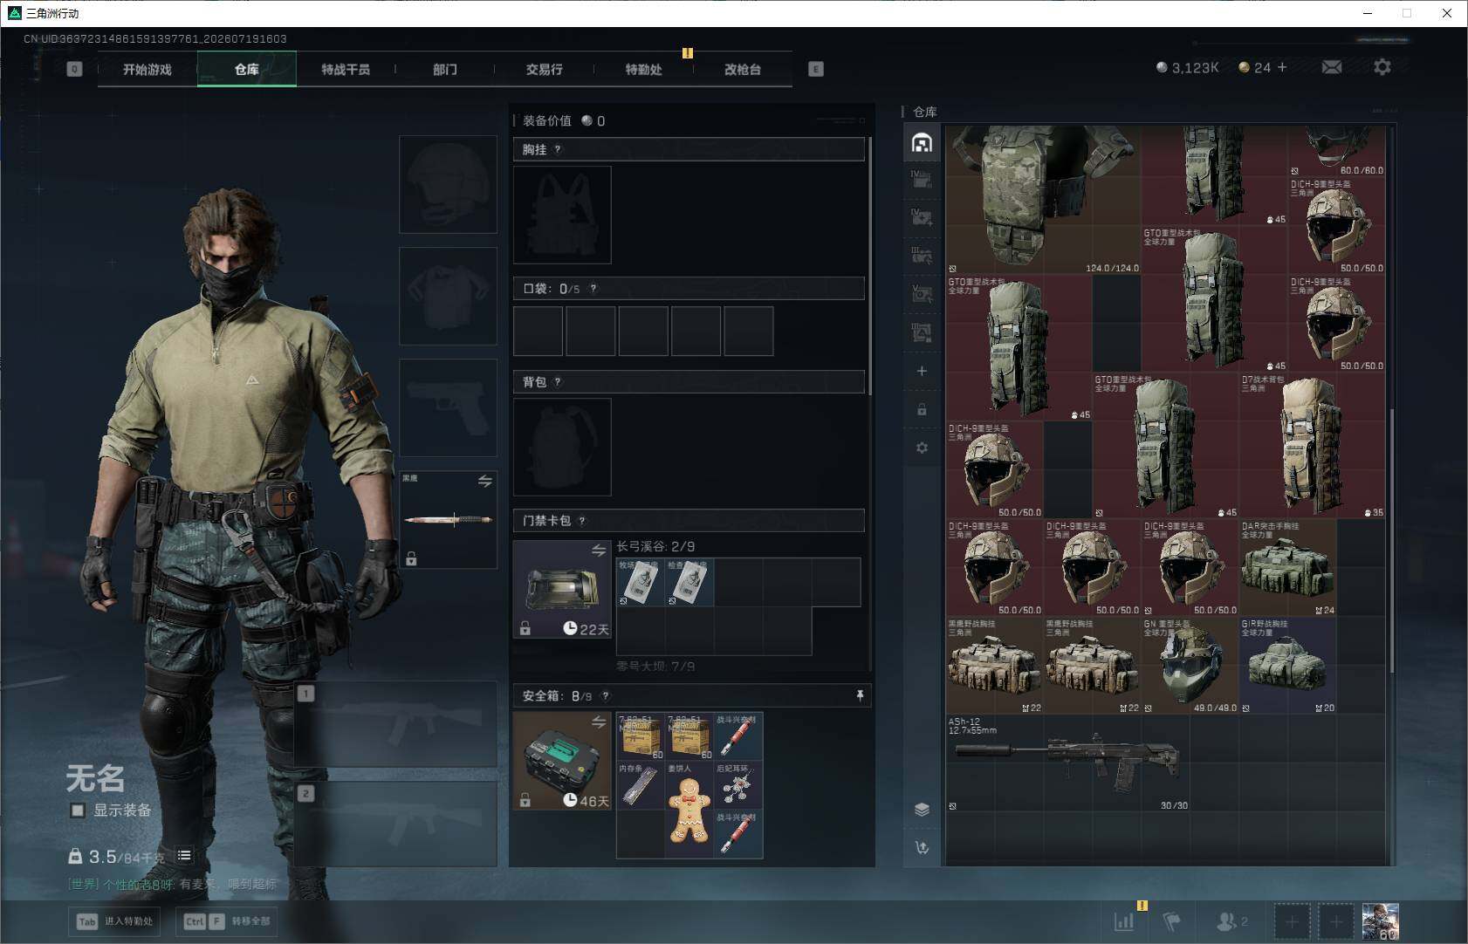Click the first empty squad slot plus
Viewport: 1468px width, 944px height.
[x=1292, y=921]
